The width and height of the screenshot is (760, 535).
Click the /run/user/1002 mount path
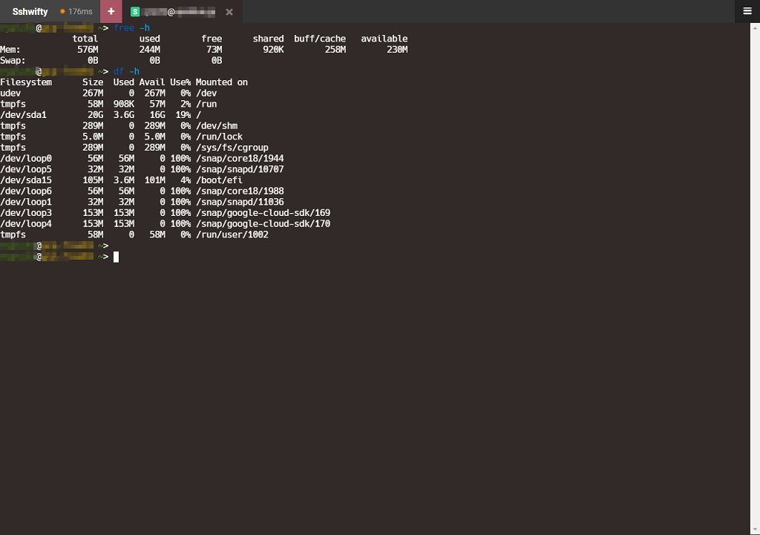click(x=232, y=234)
